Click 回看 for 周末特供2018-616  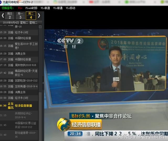[x=10, y=65]
